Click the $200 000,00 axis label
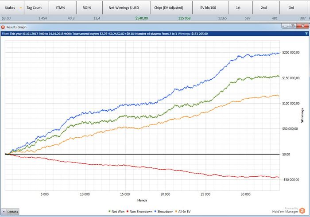This screenshot has height=217, width=310. pyautogui.click(x=291, y=53)
